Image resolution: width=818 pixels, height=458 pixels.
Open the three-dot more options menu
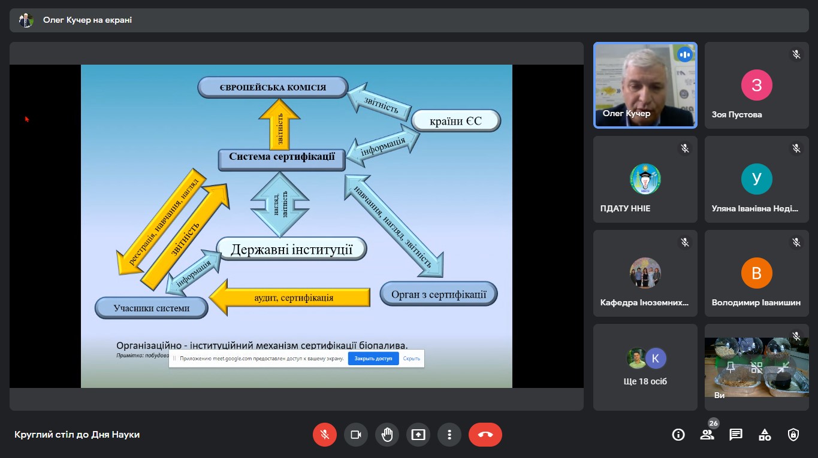449,435
